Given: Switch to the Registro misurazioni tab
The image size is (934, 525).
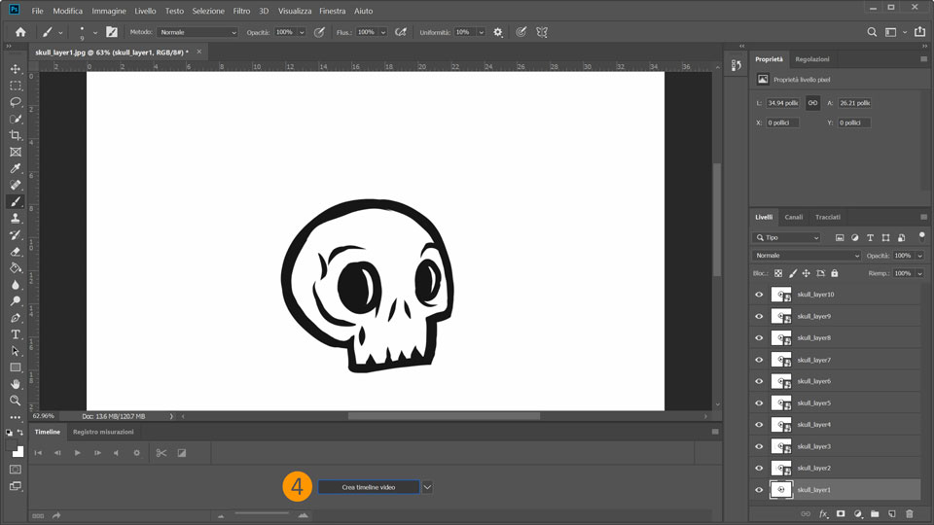Looking at the screenshot, I should [x=104, y=432].
